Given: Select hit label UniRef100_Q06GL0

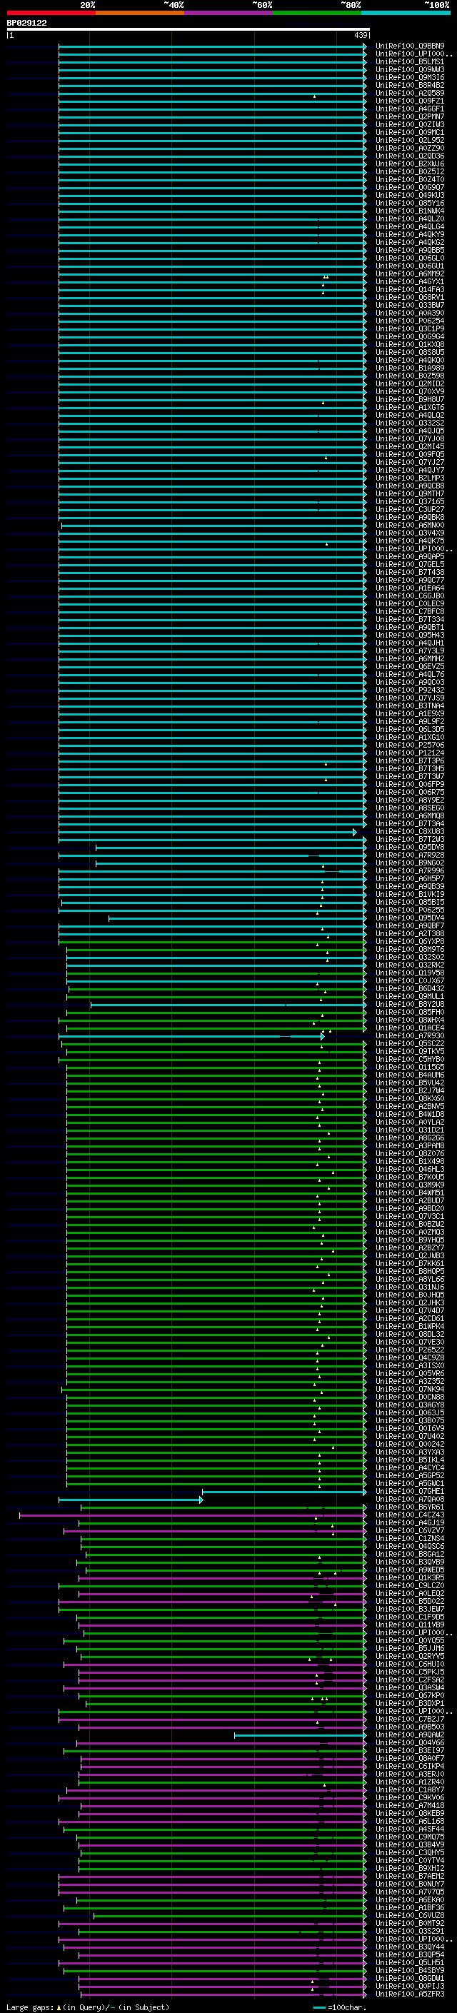Looking at the screenshot, I should (410, 258).
